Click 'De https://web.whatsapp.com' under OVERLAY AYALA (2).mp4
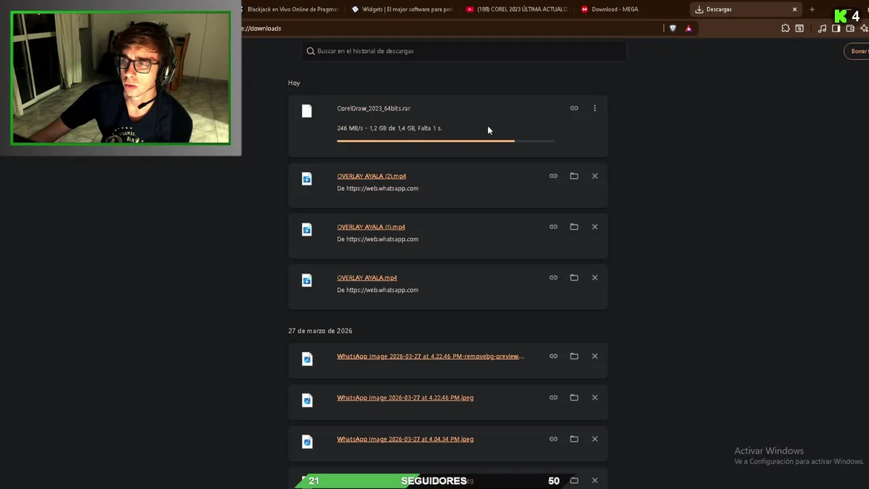 (x=377, y=188)
